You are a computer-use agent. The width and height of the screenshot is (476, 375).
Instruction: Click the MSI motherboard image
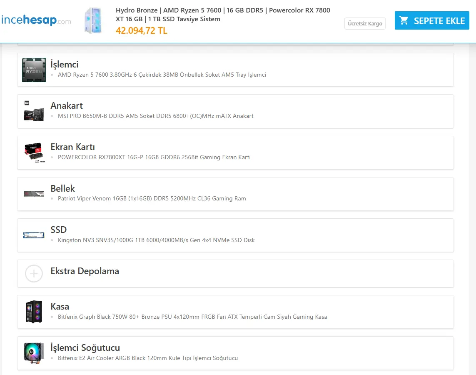click(34, 111)
